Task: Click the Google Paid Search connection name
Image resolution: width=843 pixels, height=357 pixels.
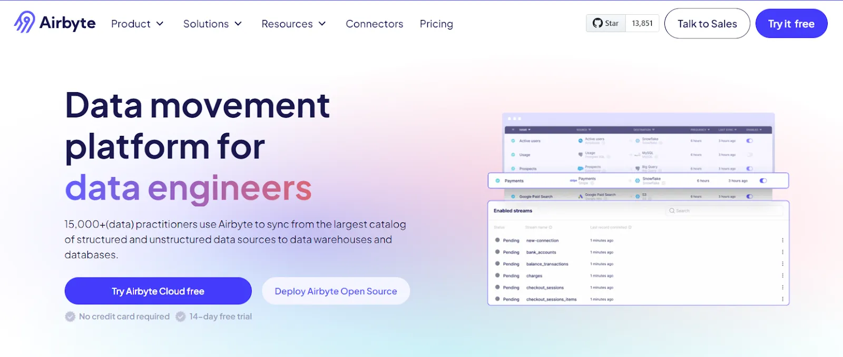Action: 536,196
